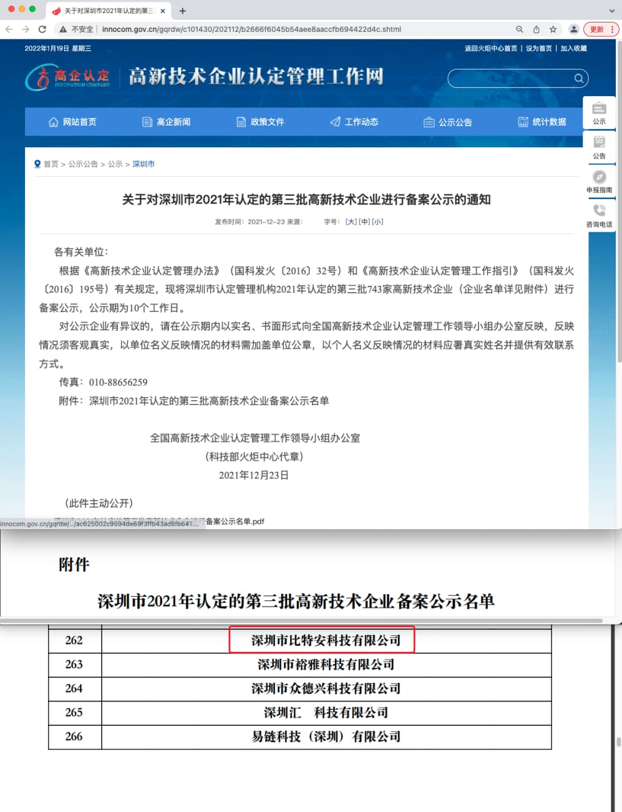622x812 pixels.
Task: Open the 公示 sidebar icon
Action: click(599, 113)
